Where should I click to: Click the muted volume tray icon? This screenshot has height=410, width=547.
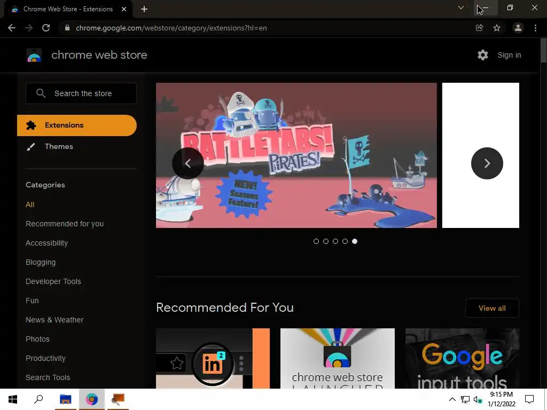(478, 400)
